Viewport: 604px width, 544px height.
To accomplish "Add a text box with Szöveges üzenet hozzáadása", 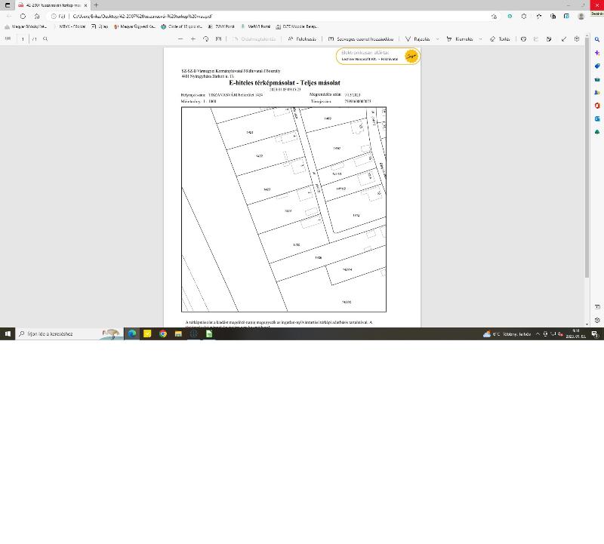I will [361, 39].
